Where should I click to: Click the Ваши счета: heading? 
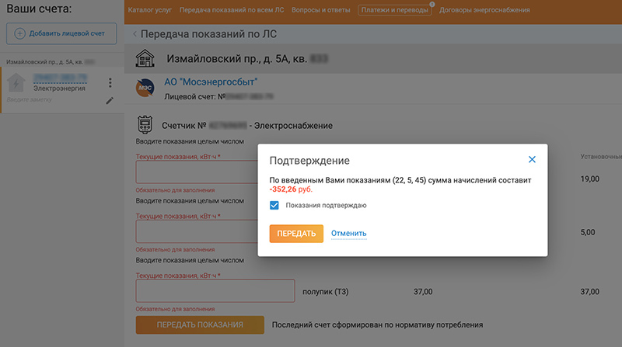39,9
